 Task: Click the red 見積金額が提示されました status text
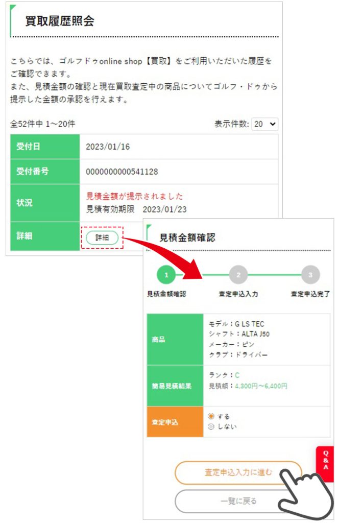pyautogui.click(x=135, y=196)
